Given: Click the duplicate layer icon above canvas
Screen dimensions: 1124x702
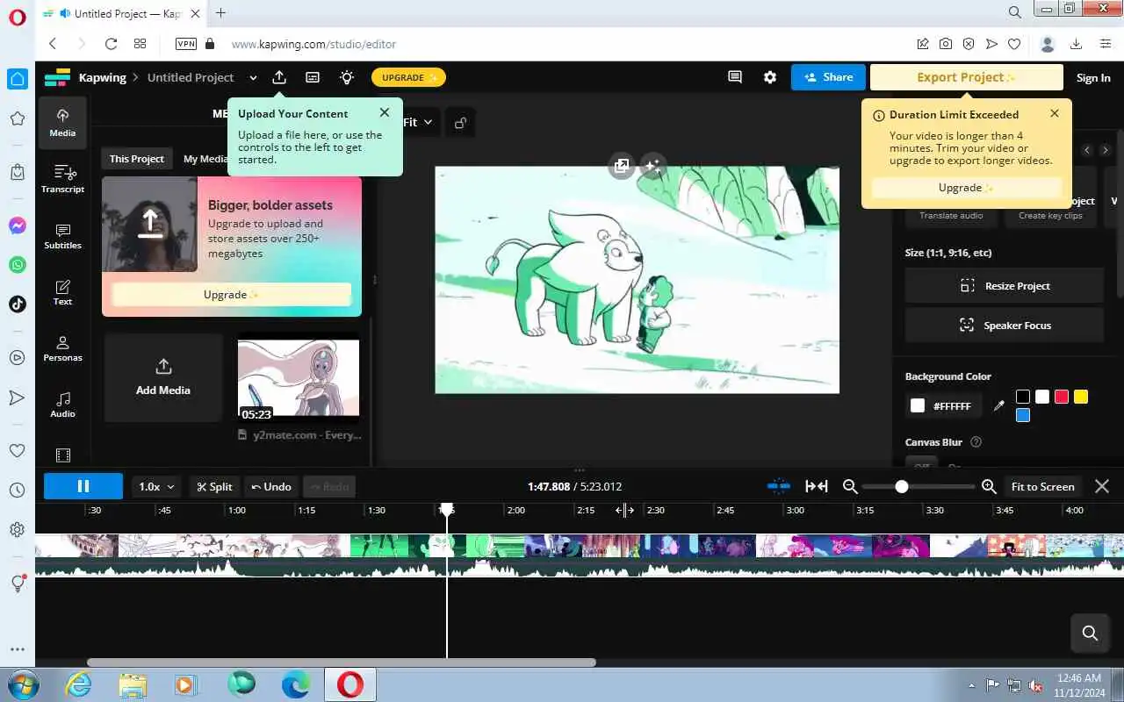Looking at the screenshot, I should [622, 166].
